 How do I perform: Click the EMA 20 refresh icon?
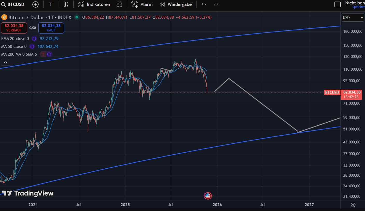point(34,39)
